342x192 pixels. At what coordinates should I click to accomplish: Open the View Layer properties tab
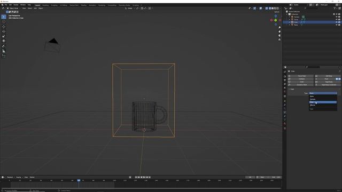point(285,84)
